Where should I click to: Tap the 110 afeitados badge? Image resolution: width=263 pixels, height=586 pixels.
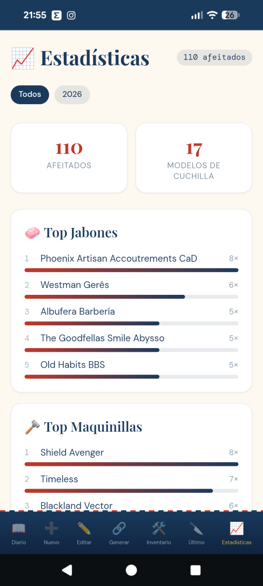coord(215,57)
